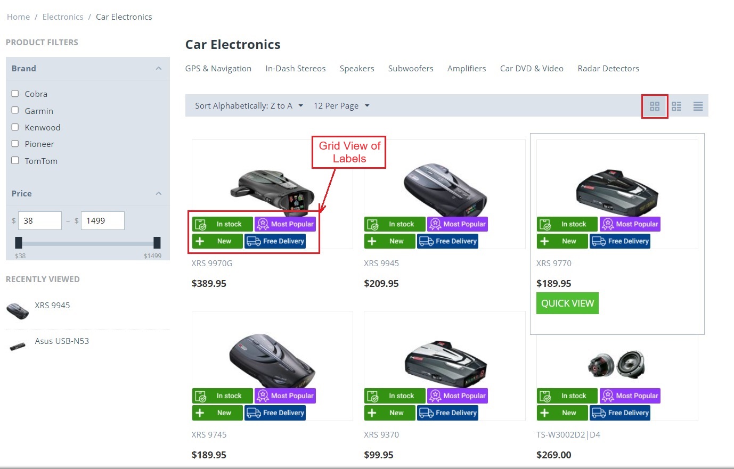The height and width of the screenshot is (469, 734).
Task: Go to Home breadcrumb link
Action: point(18,17)
